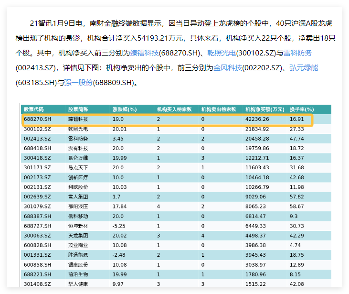Select 恒坤新材 name cell

78,226
